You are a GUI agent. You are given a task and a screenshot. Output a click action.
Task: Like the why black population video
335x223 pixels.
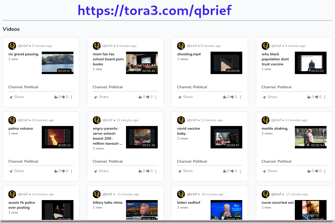[x=309, y=97]
